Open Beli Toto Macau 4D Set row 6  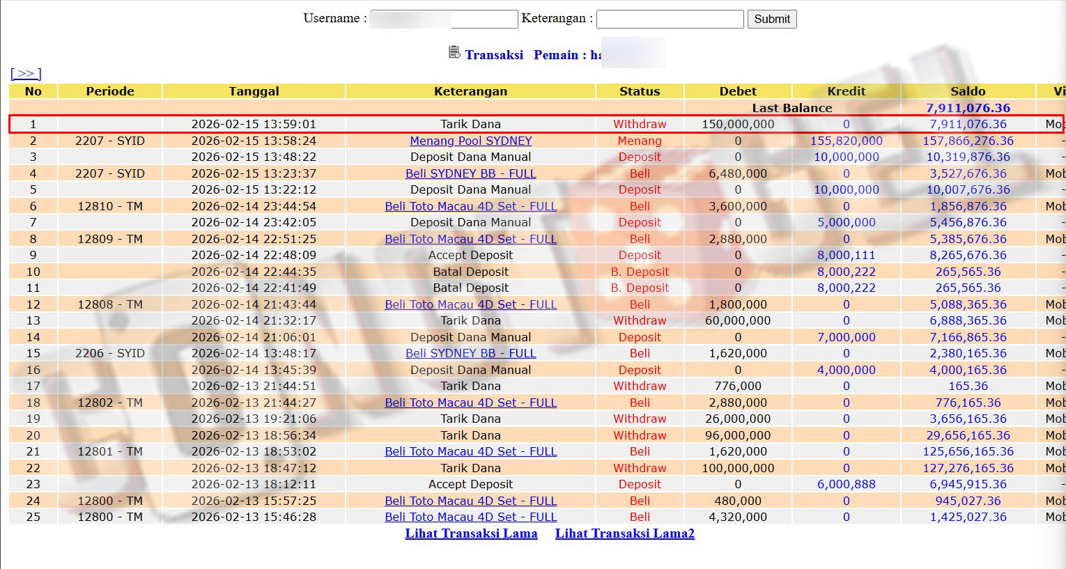470,206
